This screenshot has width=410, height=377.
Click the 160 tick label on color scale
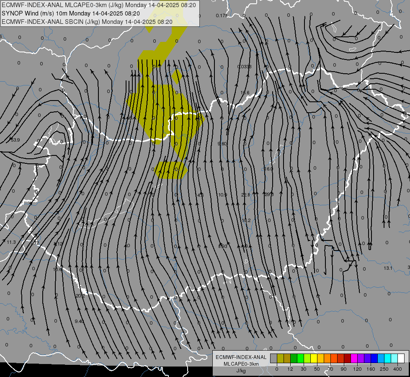[371, 369]
